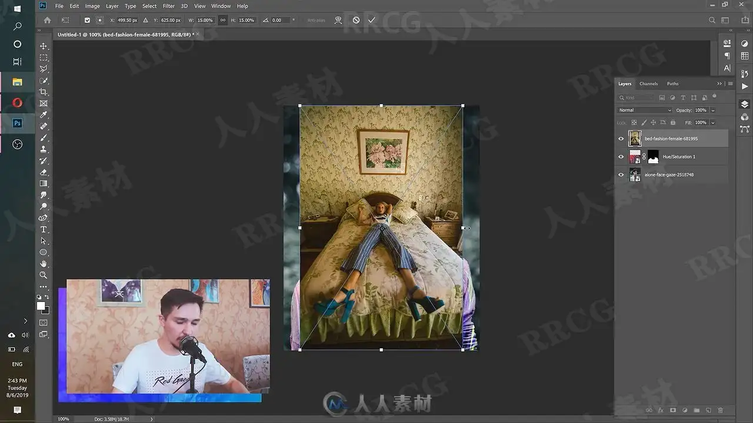Screen dimensions: 753x423
Task: Open the Character panel icon
Action: [727, 68]
